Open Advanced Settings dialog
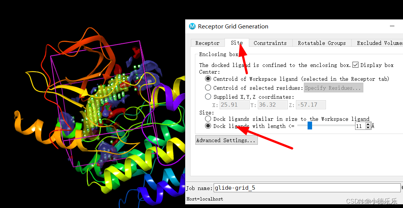 tap(226, 140)
